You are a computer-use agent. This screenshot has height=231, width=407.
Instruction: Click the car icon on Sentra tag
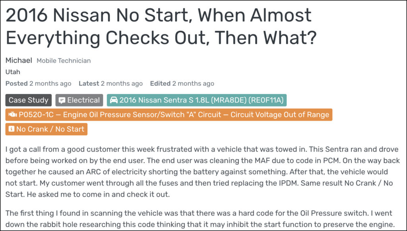tap(114, 100)
